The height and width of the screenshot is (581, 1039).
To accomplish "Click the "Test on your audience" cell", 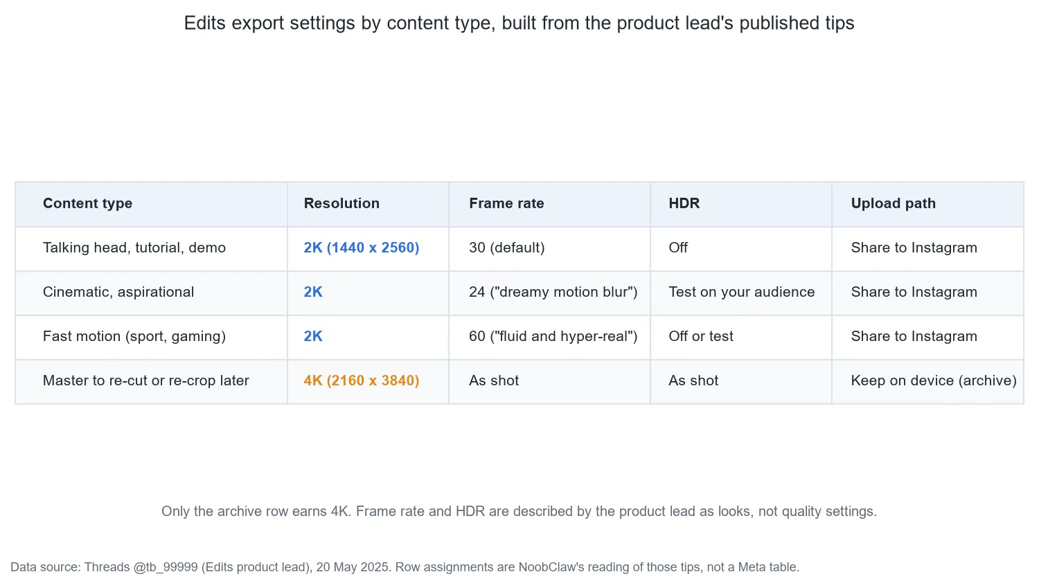I will point(742,292).
